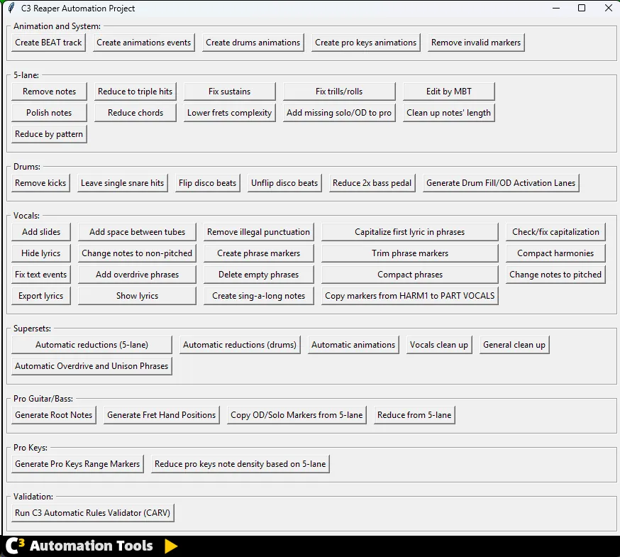Run C3 Automatic Rules Validator (CARV)
Screen dimensions: 620x557
pos(93,513)
